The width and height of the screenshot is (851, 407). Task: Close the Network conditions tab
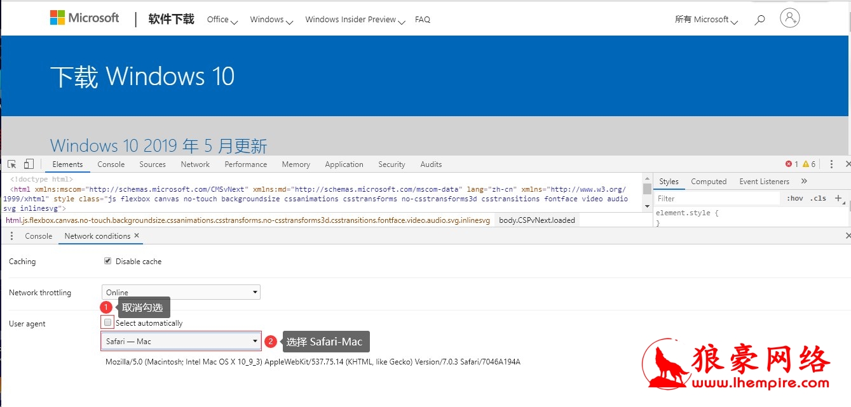pyautogui.click(x=137, y=236)
